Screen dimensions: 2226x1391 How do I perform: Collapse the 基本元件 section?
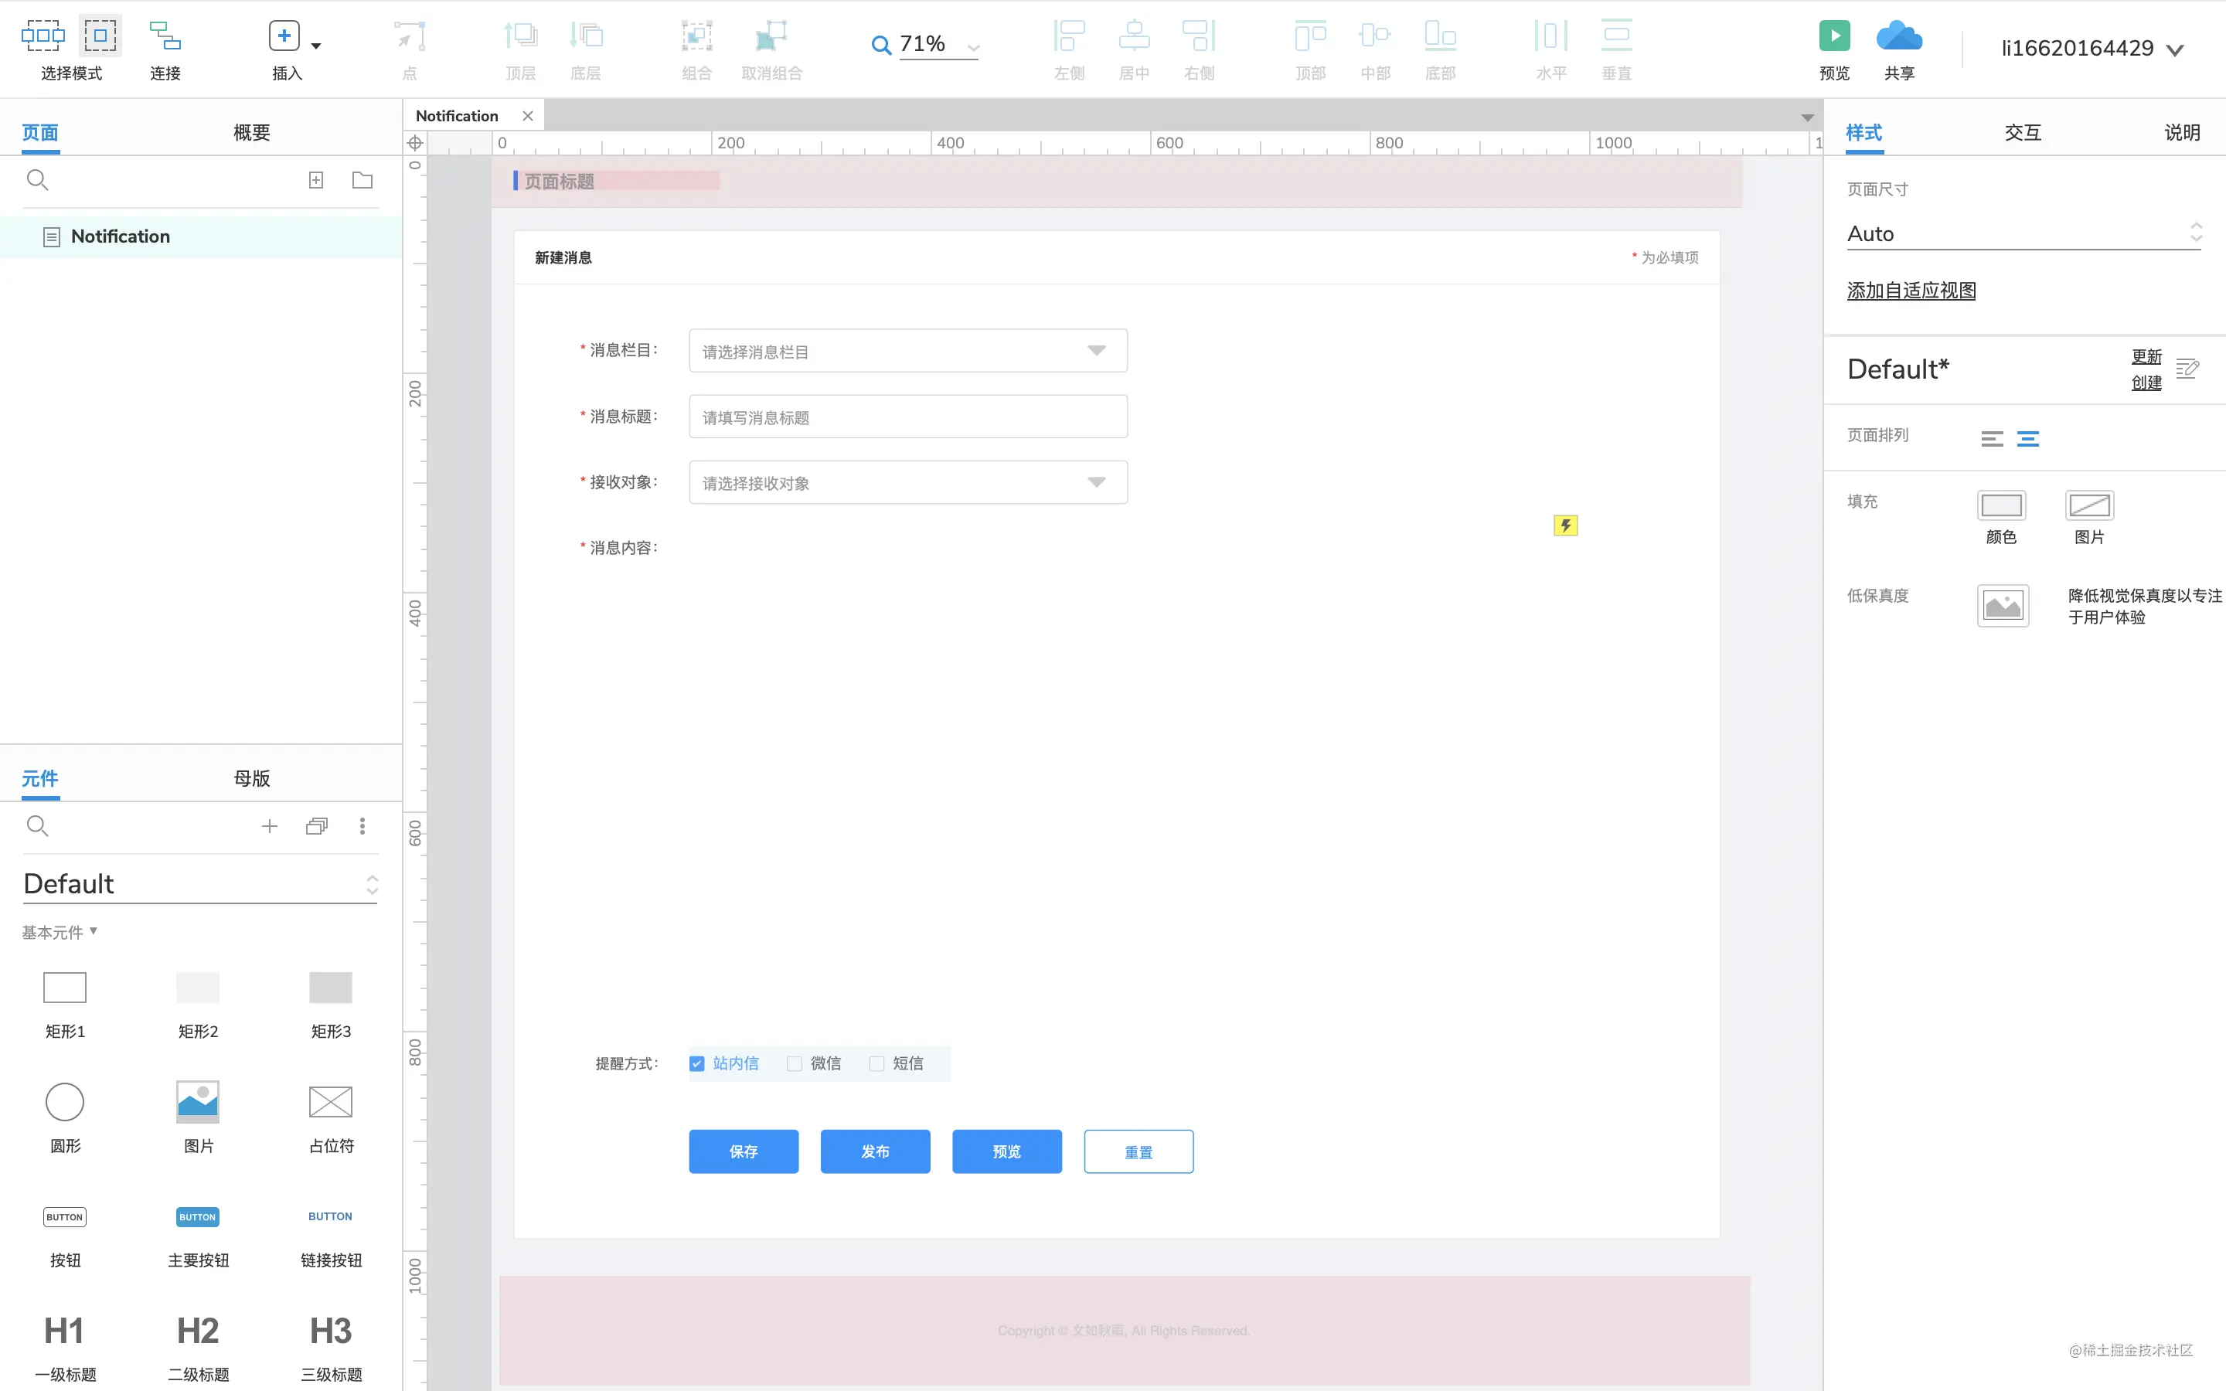[60, 932]
